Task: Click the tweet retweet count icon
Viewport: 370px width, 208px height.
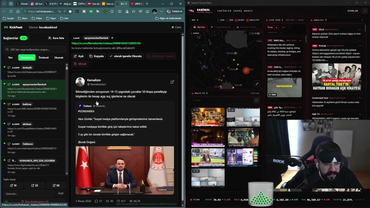Action: tap(108, 201)
